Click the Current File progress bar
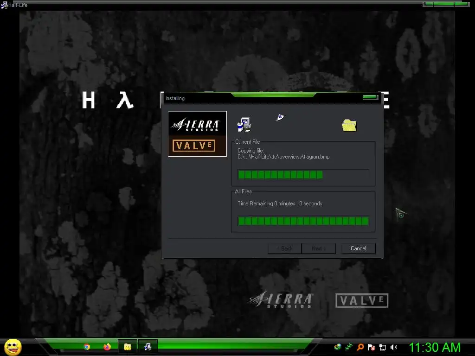The image size is (475, 356). tap(303, 175)
